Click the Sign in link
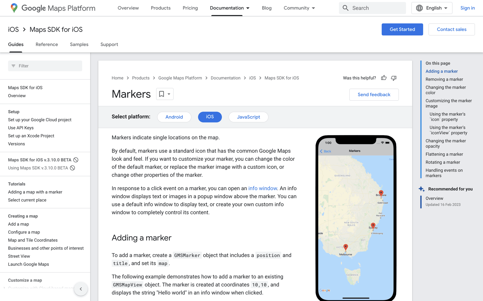This screenshot has width=483, height=301. (x=467, y=8)
